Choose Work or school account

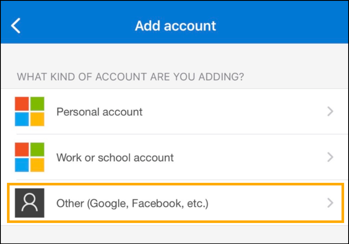(x=115, y=158)
